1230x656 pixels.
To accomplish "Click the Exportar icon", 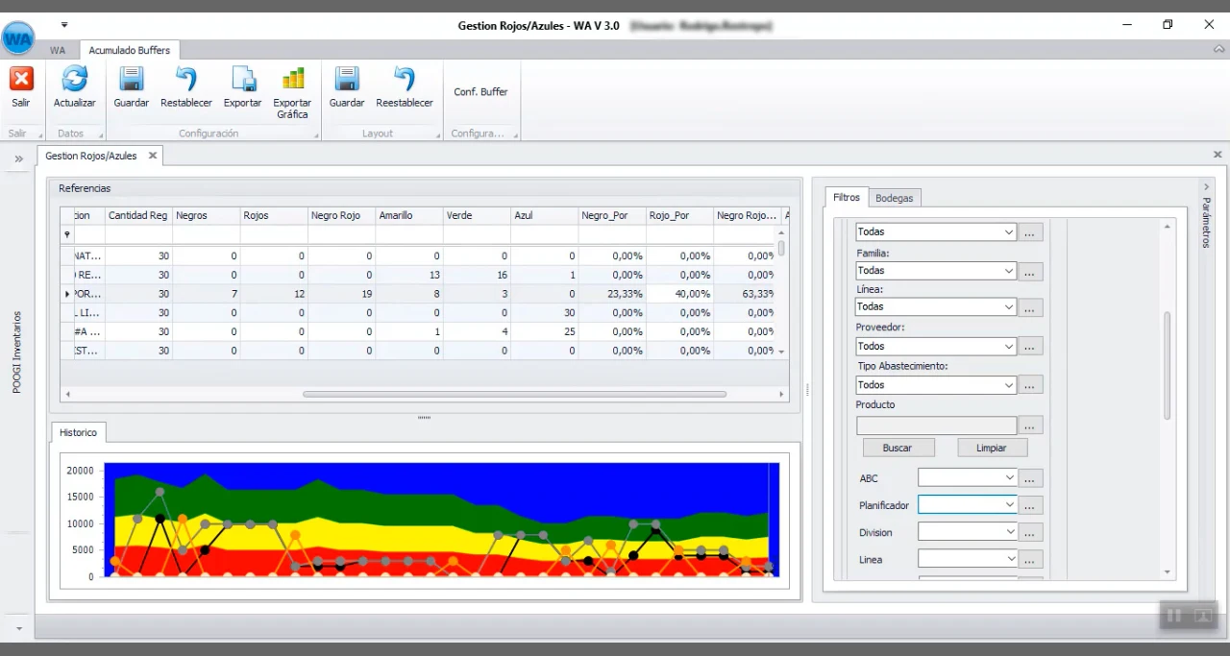I will (x=242, y=80).
